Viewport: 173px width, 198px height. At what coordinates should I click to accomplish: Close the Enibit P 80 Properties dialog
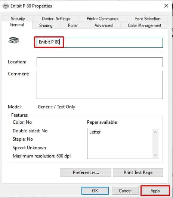166,6
